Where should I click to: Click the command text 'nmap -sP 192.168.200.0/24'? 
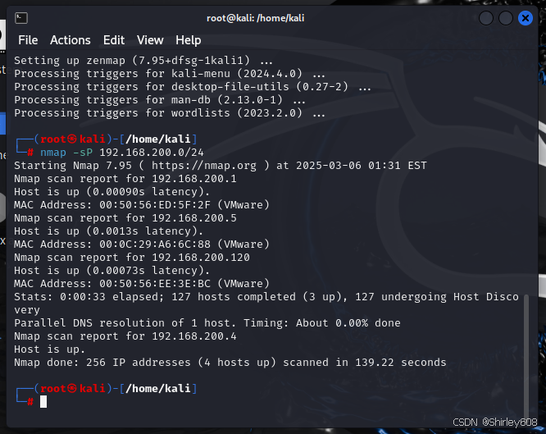point(122,153)
